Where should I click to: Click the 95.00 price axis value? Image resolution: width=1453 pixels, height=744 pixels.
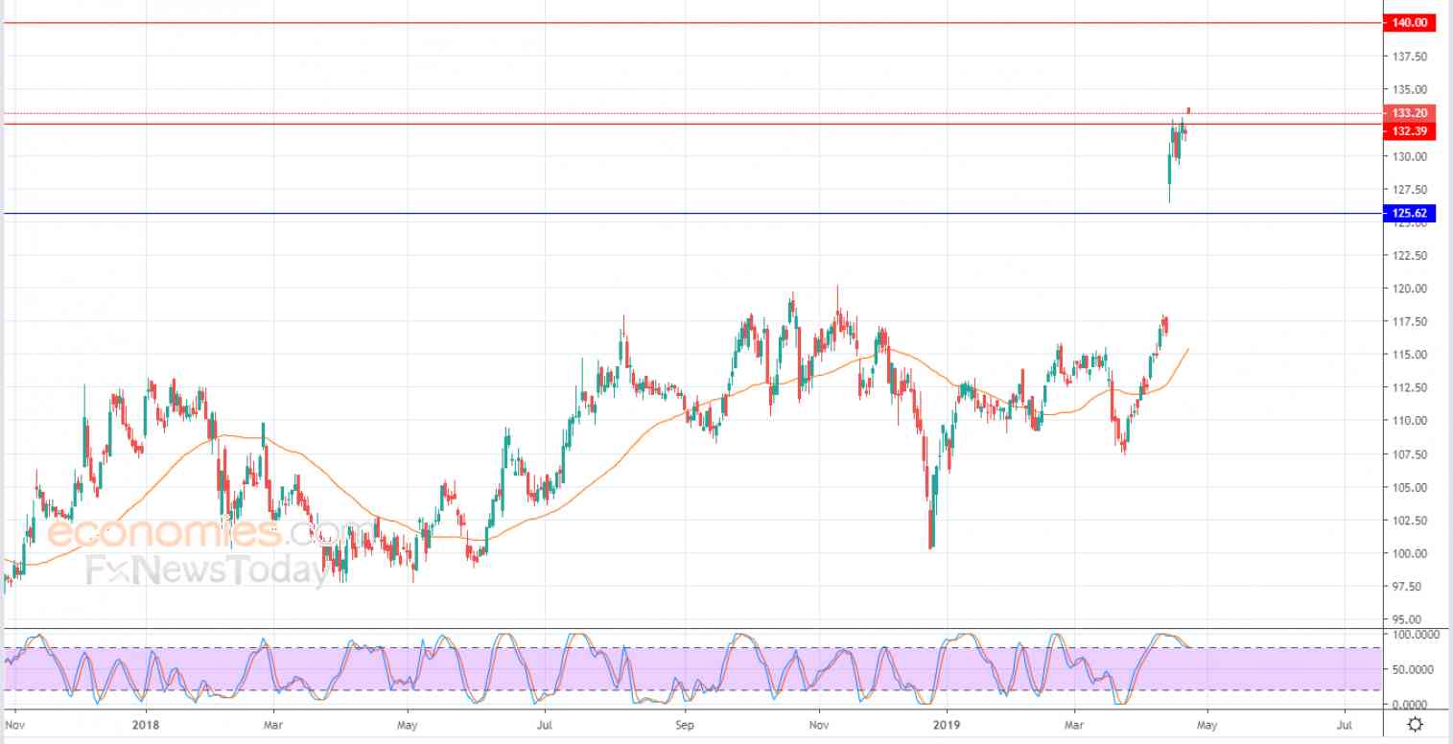1408,619
